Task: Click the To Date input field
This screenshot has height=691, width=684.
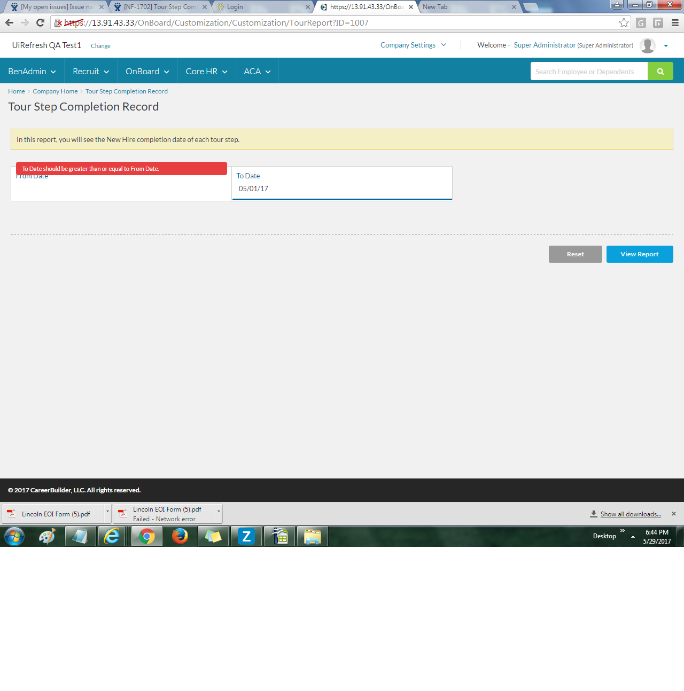Action: coord(342,189)
